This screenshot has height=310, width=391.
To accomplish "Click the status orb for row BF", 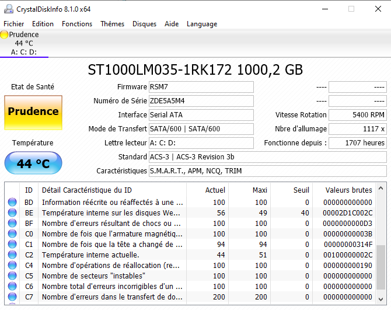I will pos(12,223).
